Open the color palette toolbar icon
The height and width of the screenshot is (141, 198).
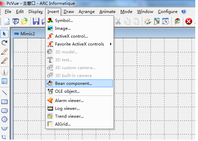click(x=148, y=21)
